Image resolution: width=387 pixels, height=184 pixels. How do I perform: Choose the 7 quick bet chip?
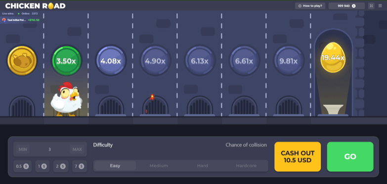click(x=79, y=166)
